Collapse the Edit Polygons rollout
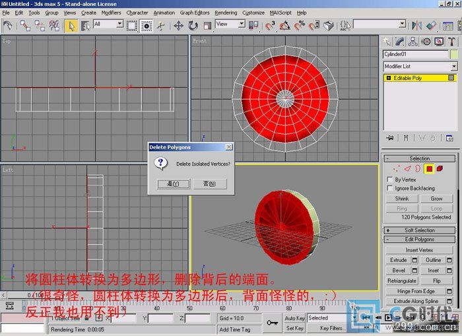Viewport: 462px width, 336px height. click(x=420, y=240)
